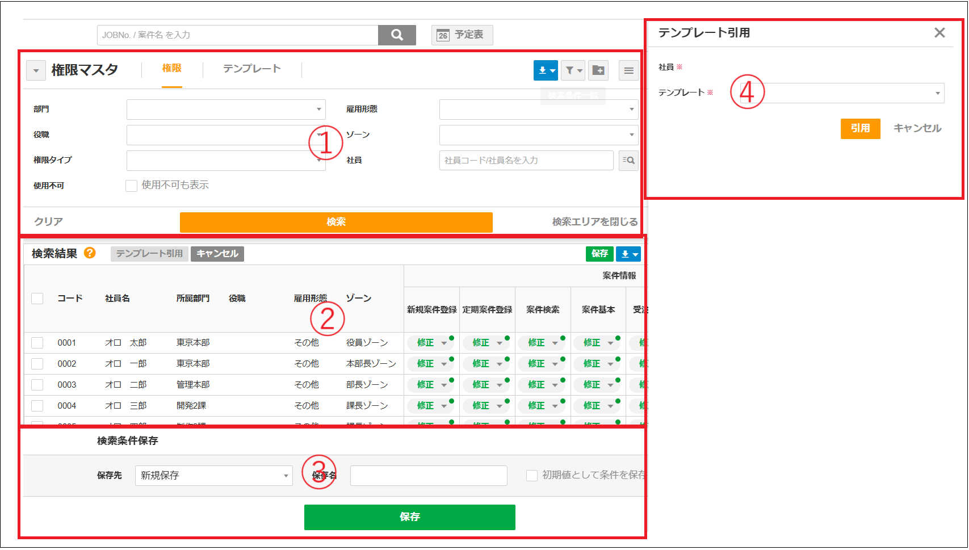Open the blue download icon in 権限マスタ toolbar
This screenshot has width=969, height=550.
(544, 70)
